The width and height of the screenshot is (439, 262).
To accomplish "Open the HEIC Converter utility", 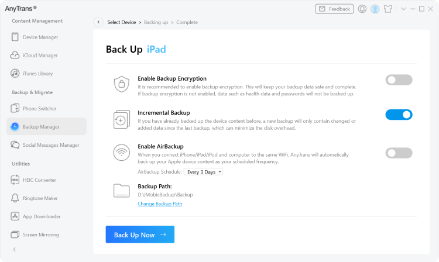I will pos(39,180).
